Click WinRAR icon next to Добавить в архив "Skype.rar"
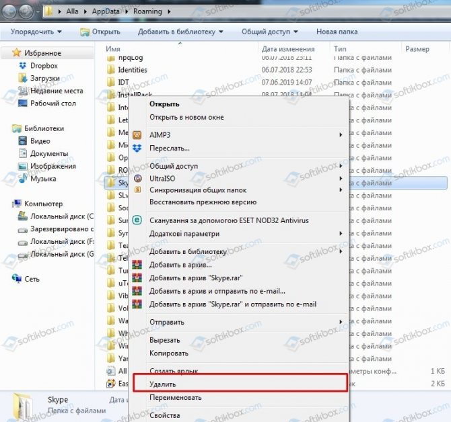 (137, 278)
